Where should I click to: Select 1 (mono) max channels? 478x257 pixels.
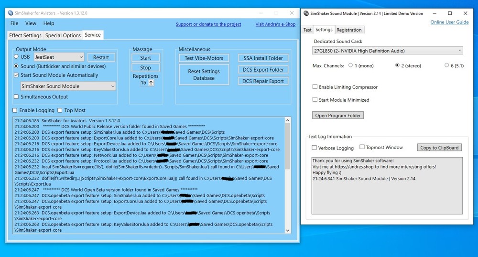tap(350, 65)
